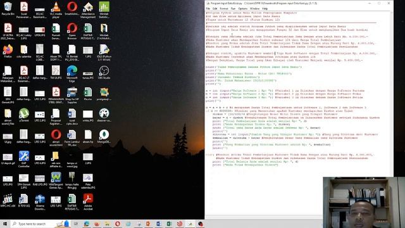Viewport: 405px width, 228px height.
Task: Select the Attendance Management desktop shortcut
Action: (88, 10)
